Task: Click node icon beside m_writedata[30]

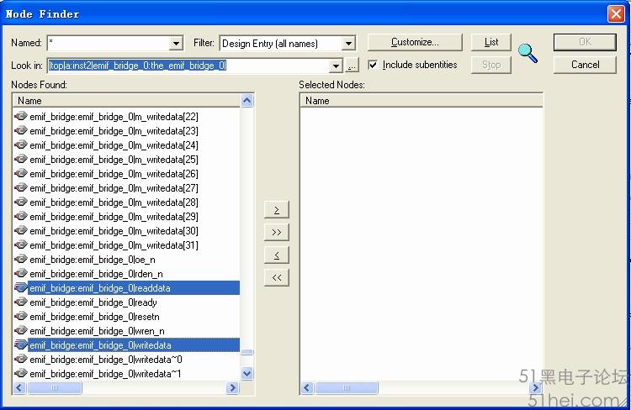Action: (x=21, y=231)
